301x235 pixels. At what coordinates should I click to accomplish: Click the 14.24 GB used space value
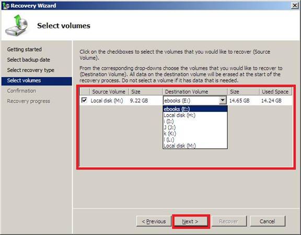point(271,100)
